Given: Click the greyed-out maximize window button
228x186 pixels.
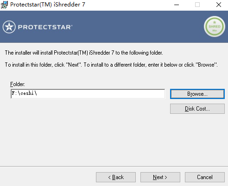Looking at the screenshot, I should [x=197, y=5].
